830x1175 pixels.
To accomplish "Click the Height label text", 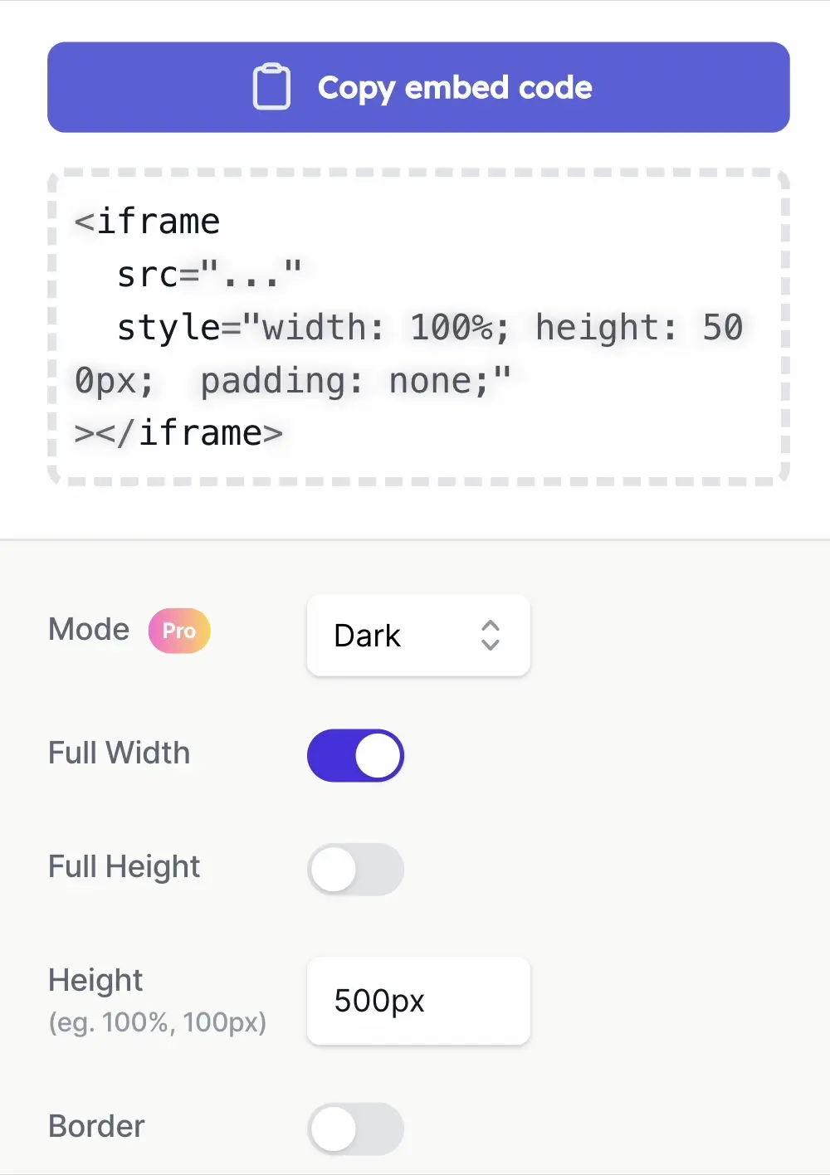I will point(95,981).
